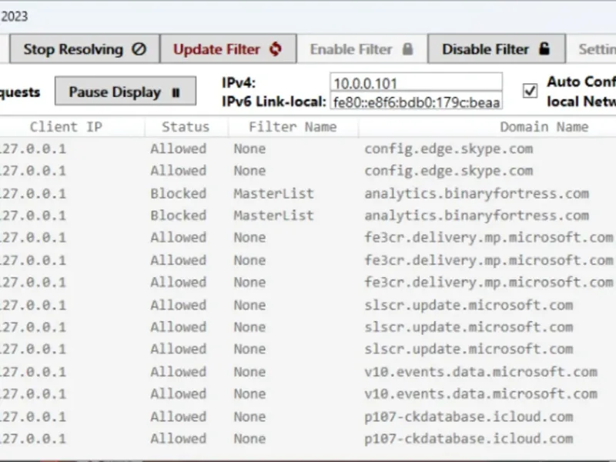This screenshot has width=616, height=462.
Task: Click the prohibition icon next to Stop Resolving
Action: pos(139,49)
